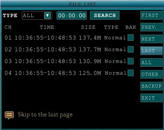Select file row 137.4M
Screen dimensions: 164x130
[69, 38]
